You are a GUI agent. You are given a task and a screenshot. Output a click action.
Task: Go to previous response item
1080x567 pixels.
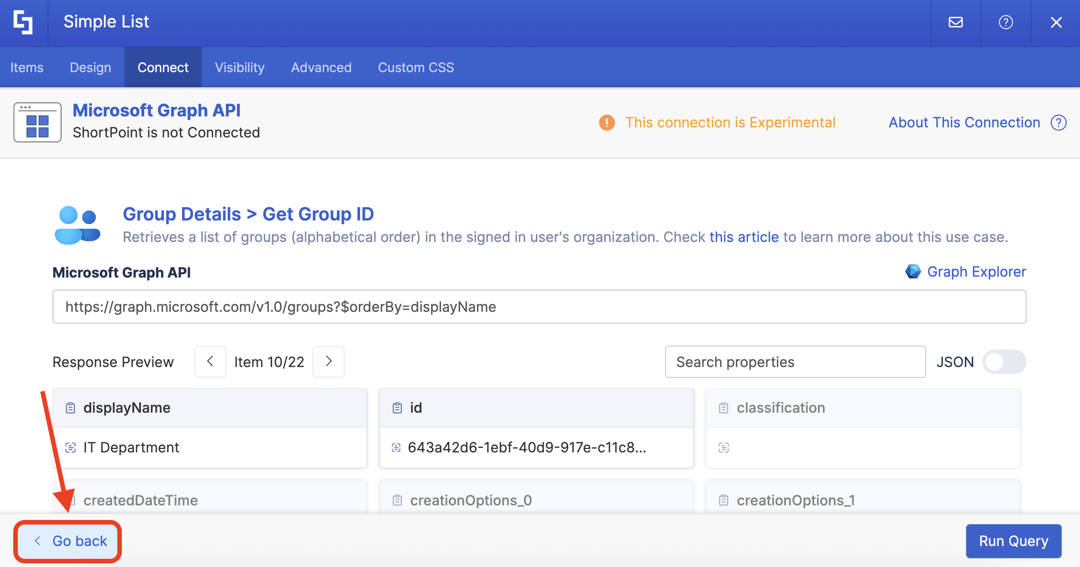coord(210,362)
